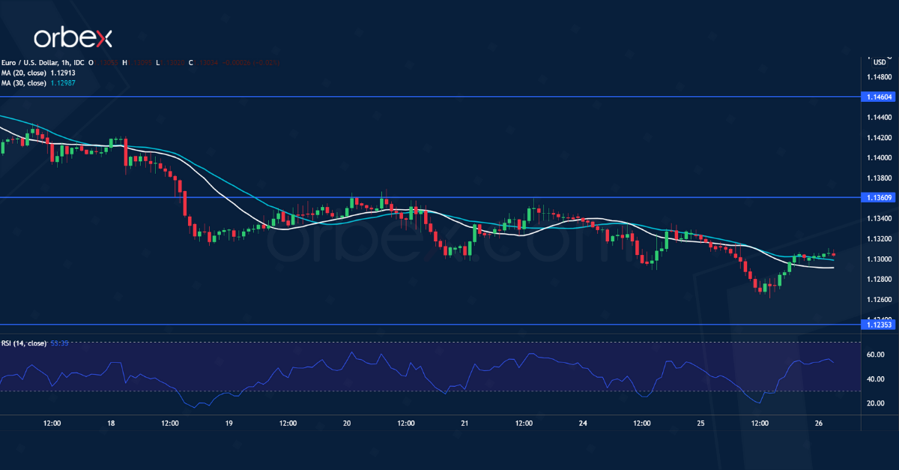The height and width of the screenshot is (470, 899).
Task: Click the 1.14604 horizontal line price label
Action: click(880, 97)
